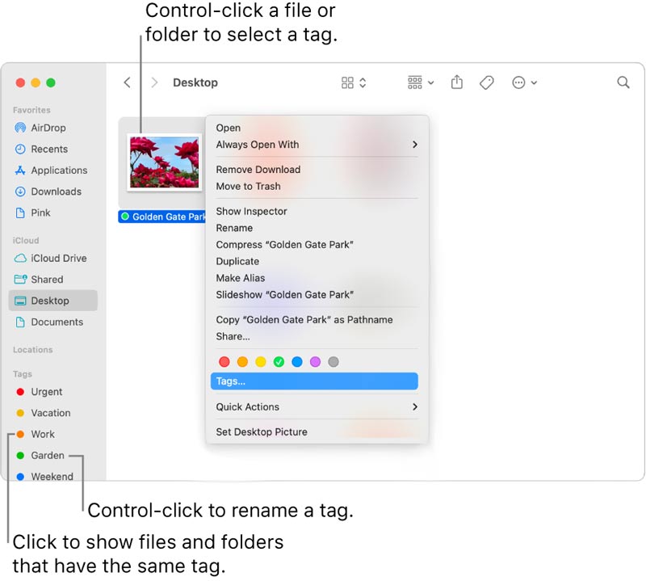
Task: Click the Back navigation arrow
Action: point(128,82)
